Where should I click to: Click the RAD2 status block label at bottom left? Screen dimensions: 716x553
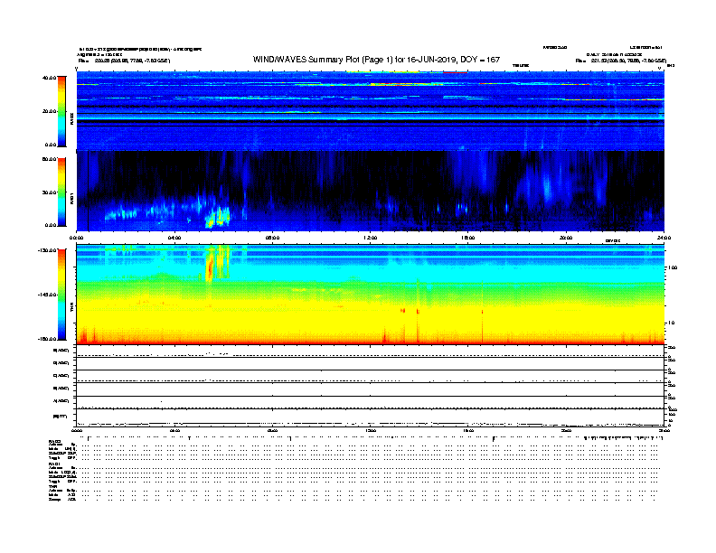pos(55,441)
